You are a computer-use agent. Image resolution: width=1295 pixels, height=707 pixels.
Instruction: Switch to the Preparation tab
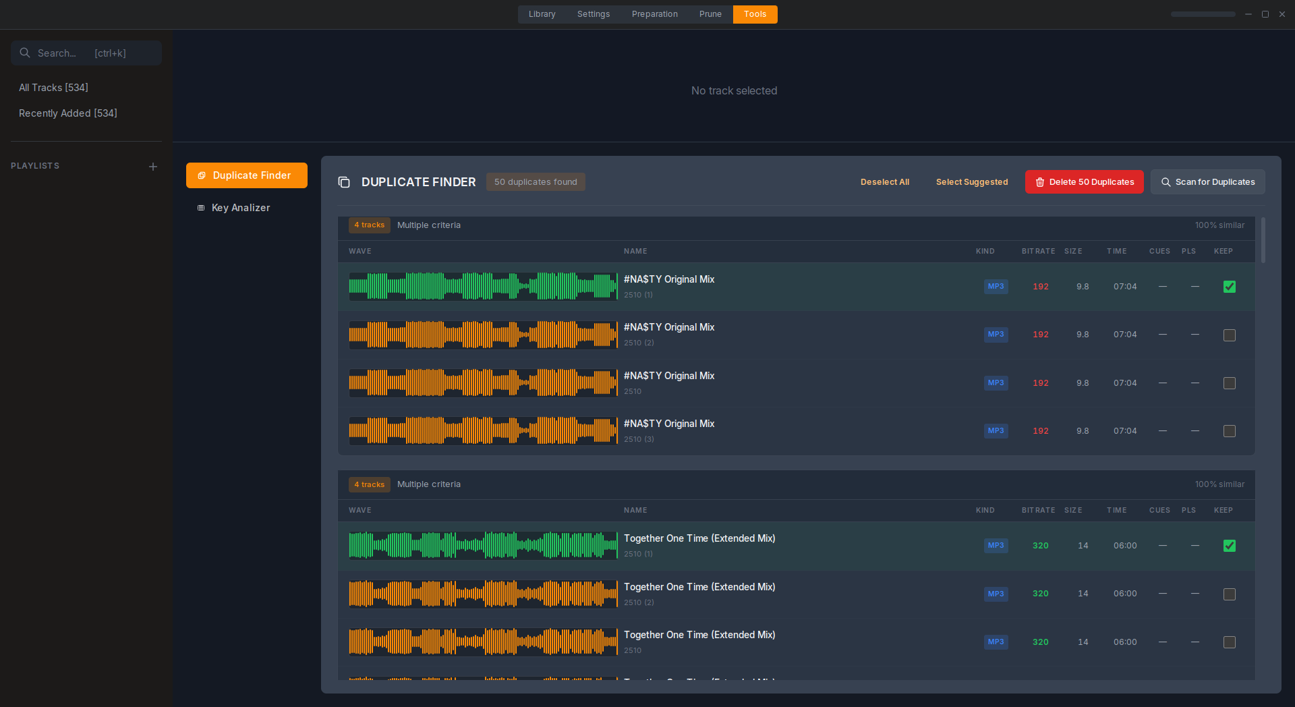654,14
